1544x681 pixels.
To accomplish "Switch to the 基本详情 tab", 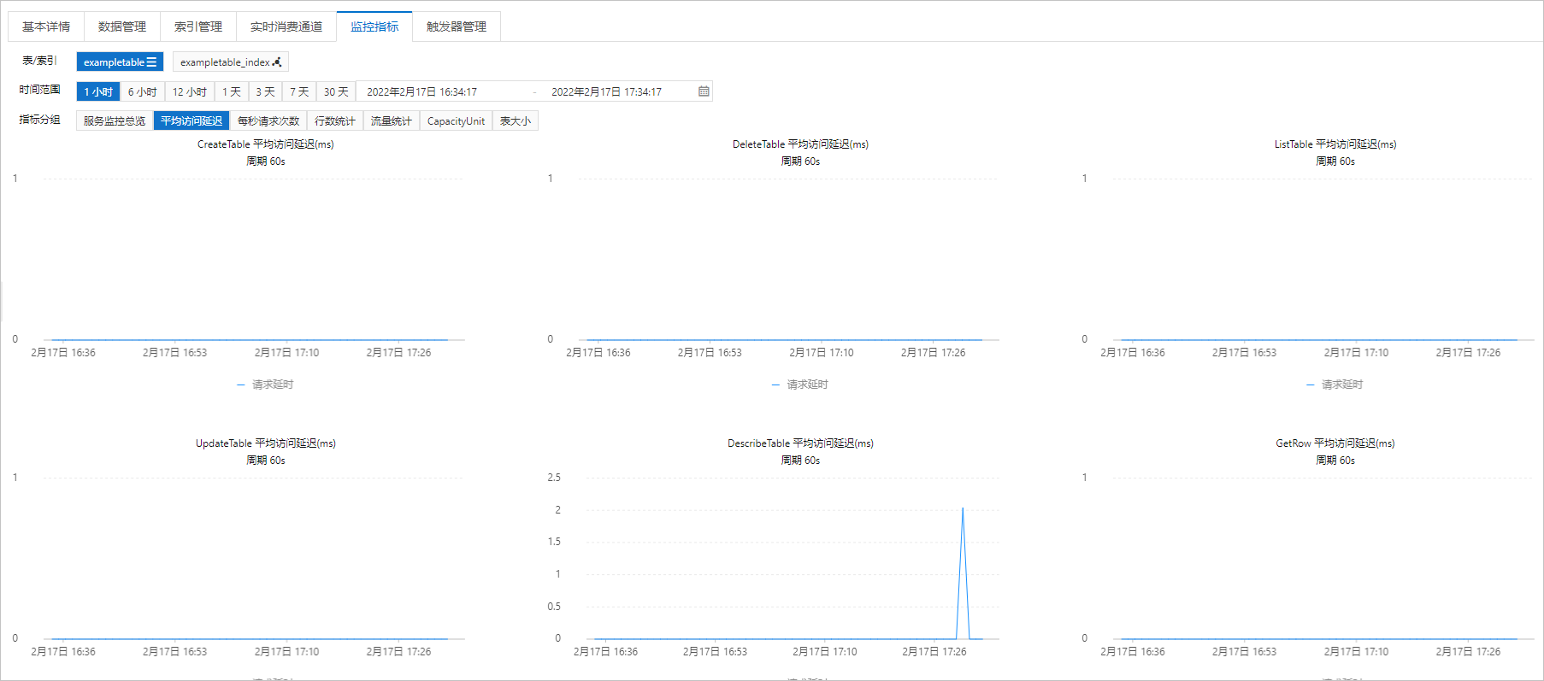I will click(x=46, y=26).
